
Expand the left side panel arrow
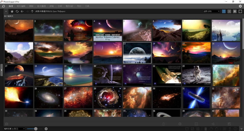[x=2, y=70]
